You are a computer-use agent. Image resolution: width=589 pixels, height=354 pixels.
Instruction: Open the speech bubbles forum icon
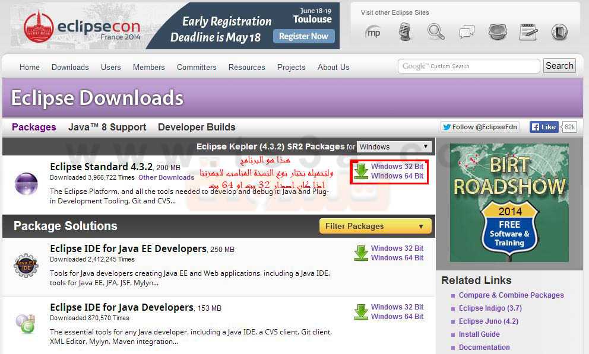467,32
